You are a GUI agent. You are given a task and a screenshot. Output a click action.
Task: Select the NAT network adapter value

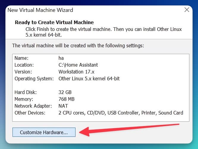63,106
